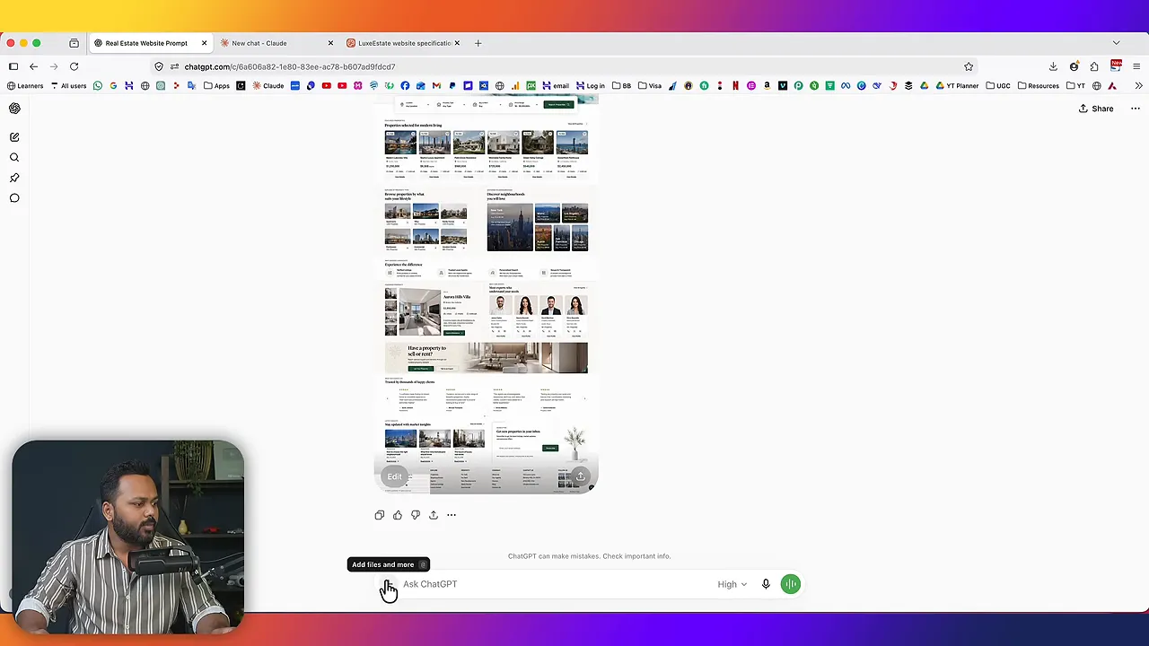Screen dimensions: 1149x646
Task: Open Visa bookmarks folder
Action: (x=649, y=86)
